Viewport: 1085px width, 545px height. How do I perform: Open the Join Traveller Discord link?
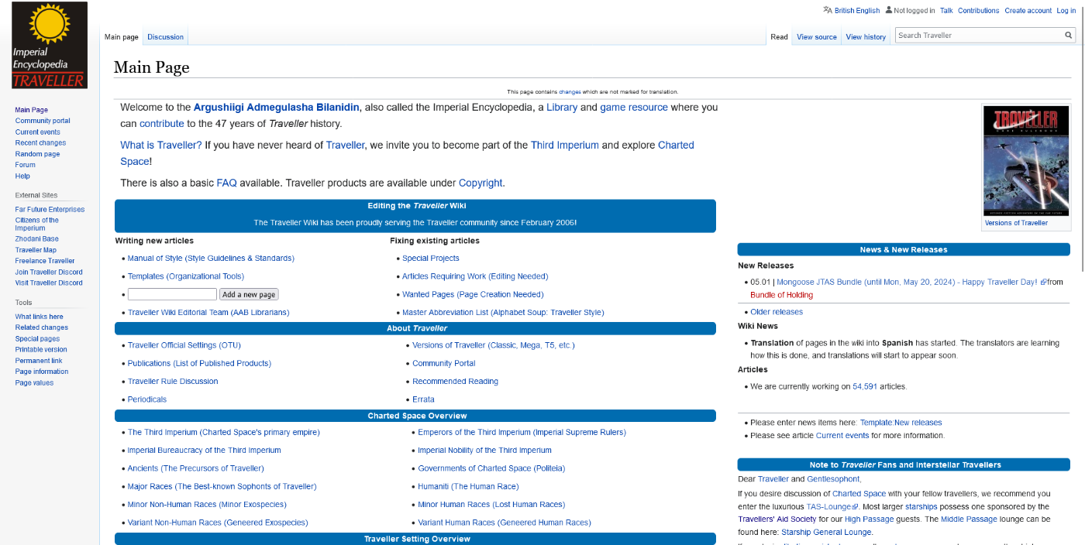point(49,272)
